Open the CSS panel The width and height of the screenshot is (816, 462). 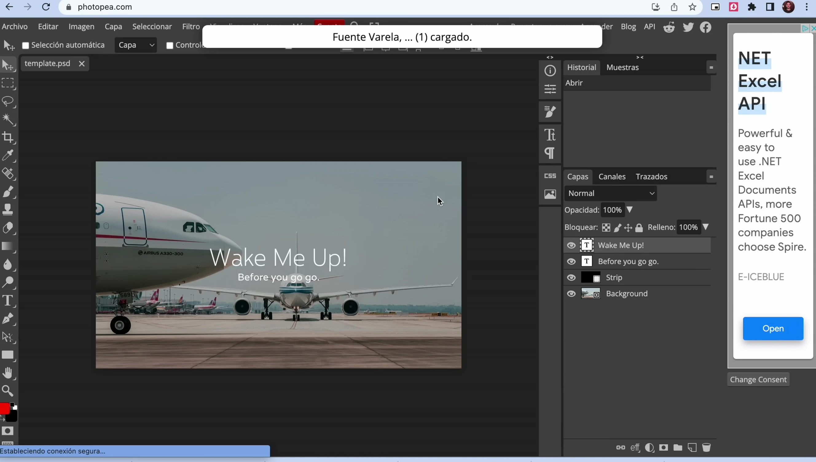tap(550, 176)
